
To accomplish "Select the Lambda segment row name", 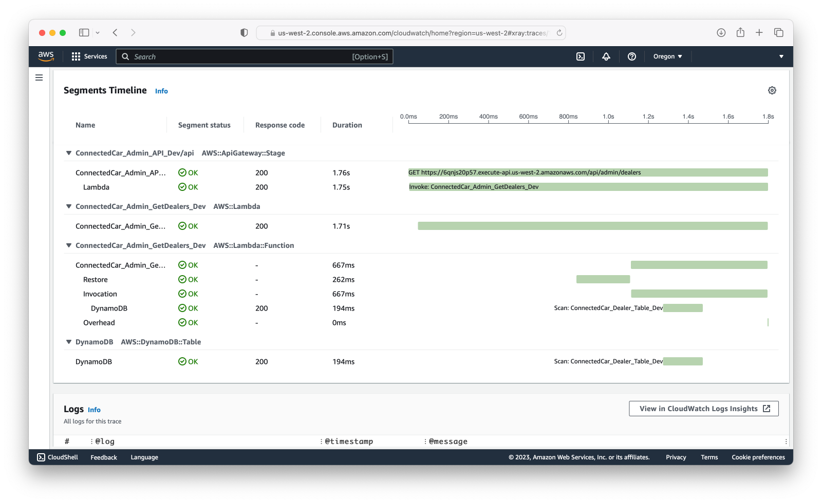I will tap(96, 187).
